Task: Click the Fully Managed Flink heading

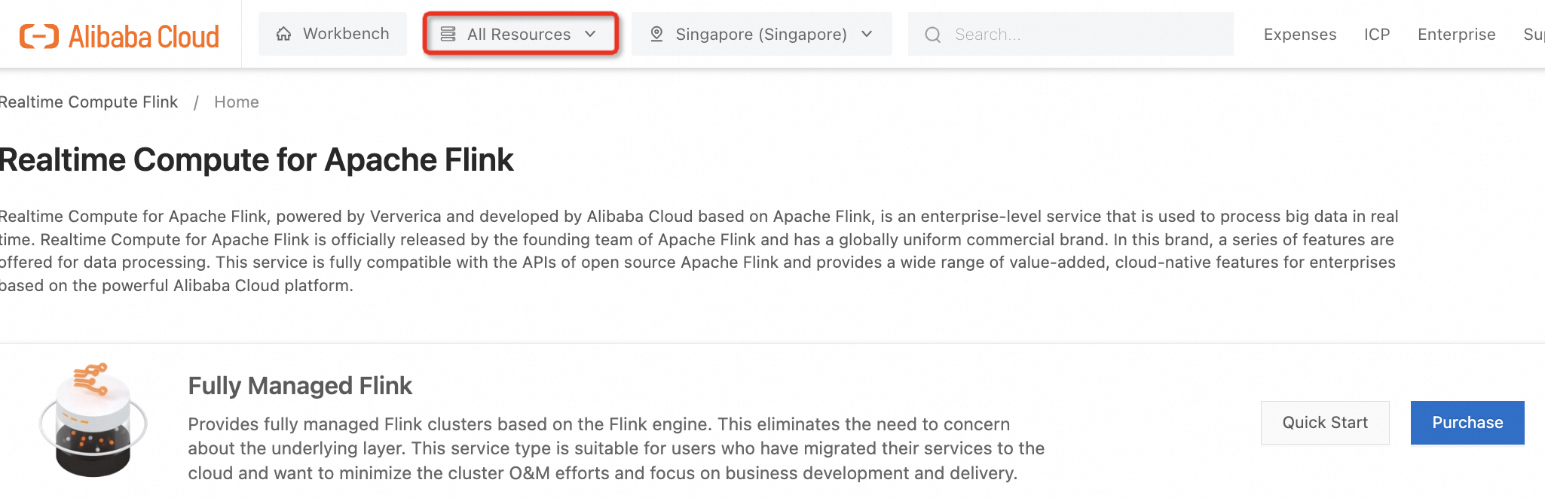Action: click(x=300, y=386)
